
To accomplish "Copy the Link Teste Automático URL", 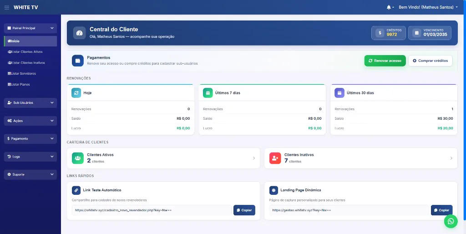I will (x=244, y=210).
